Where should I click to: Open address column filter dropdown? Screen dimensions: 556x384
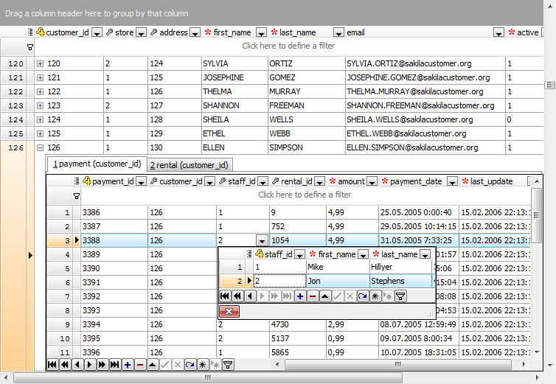pos(195,33)
